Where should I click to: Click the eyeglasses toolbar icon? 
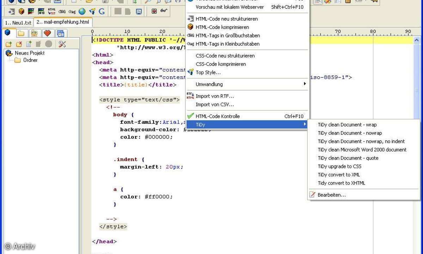coord(164,11)
